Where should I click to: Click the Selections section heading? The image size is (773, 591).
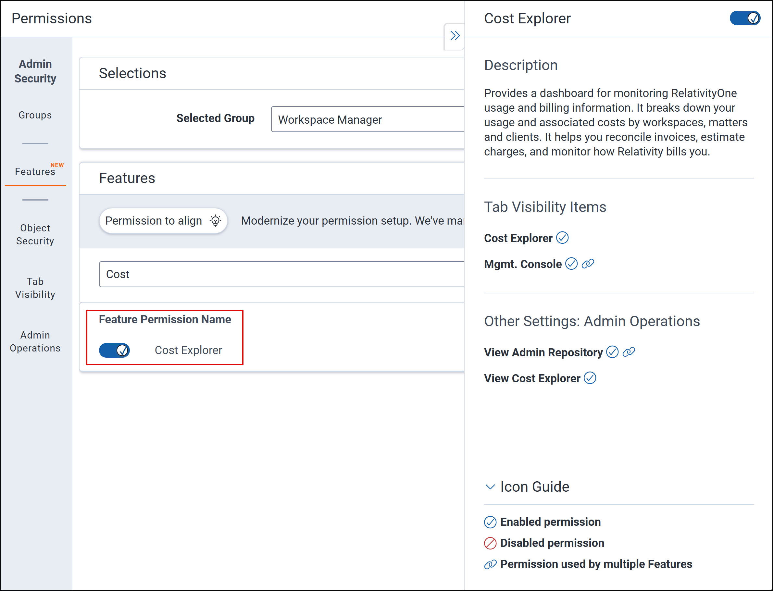tap(132, 73)
